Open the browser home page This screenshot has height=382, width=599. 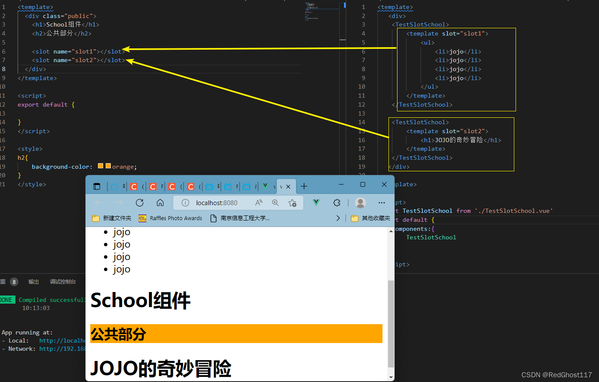pyautogui.click(x=160, y=203)
